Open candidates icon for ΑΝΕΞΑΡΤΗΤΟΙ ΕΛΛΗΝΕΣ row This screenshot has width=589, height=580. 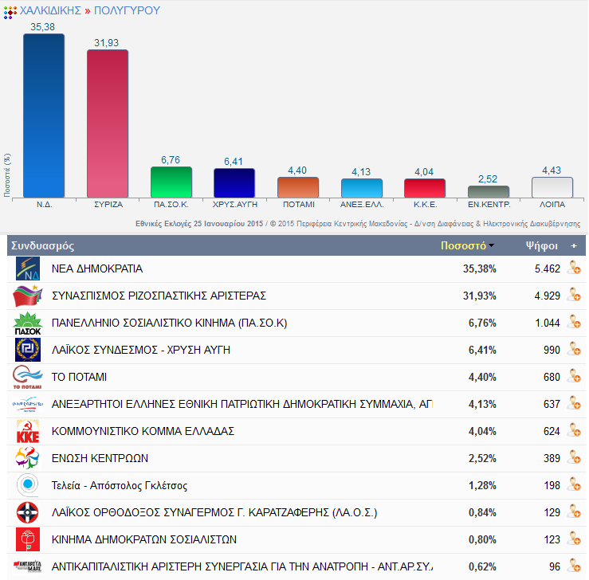[575, 403]
